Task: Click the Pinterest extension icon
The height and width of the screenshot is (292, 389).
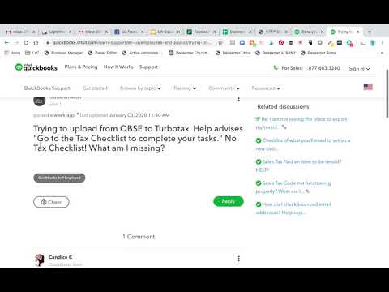Action: coord(281,43)
